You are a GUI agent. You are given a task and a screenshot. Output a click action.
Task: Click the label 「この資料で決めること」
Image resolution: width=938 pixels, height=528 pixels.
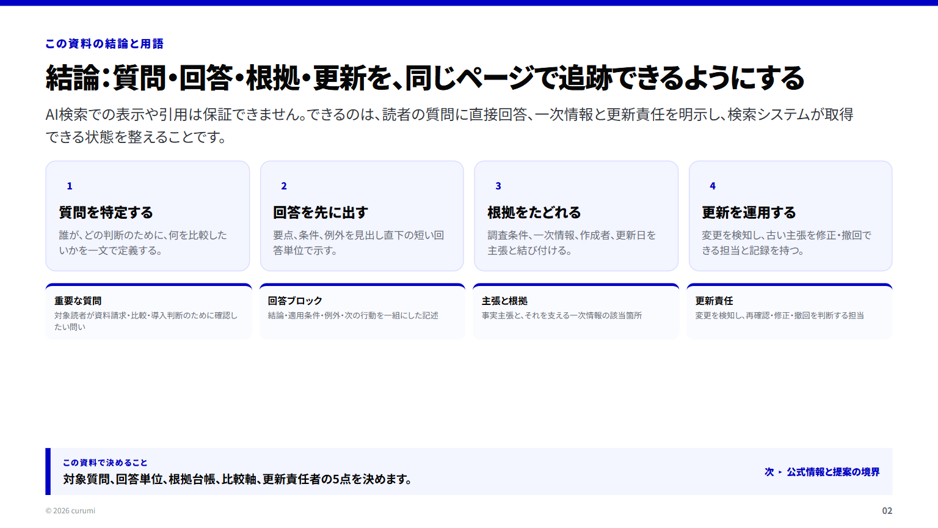[105, 463]
